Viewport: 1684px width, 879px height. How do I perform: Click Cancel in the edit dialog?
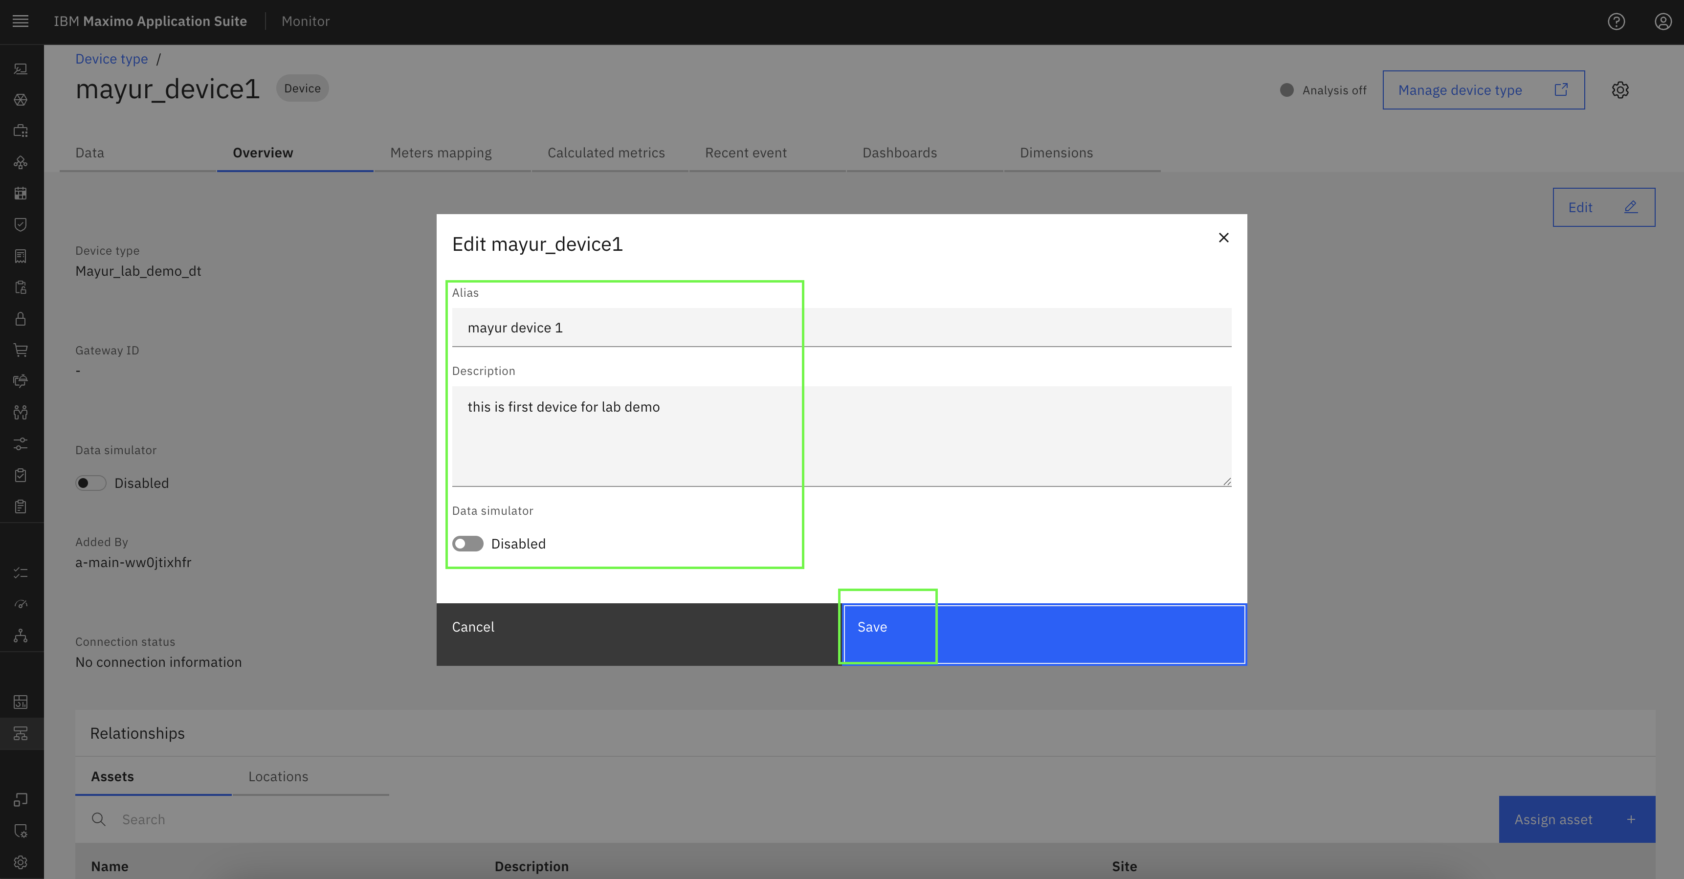640,634
